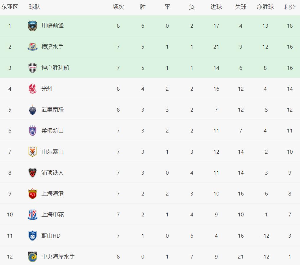
Task: Click the 山东泰山 team logo
Action: (x=32, y=152)
